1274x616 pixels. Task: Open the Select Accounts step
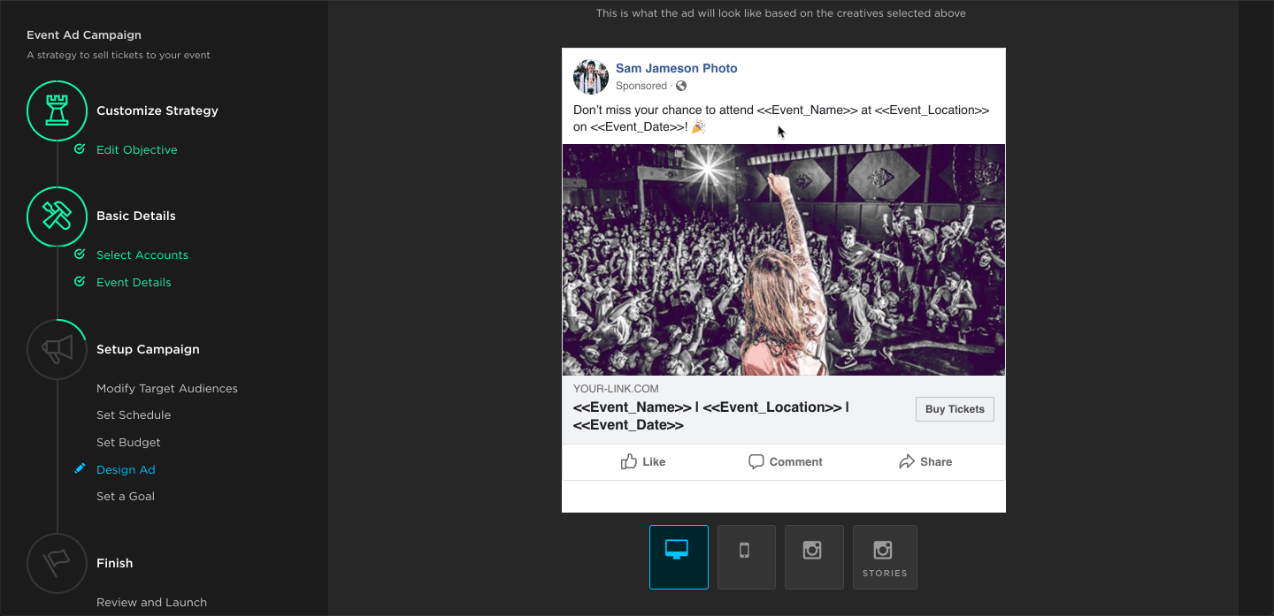click(142, 255)
